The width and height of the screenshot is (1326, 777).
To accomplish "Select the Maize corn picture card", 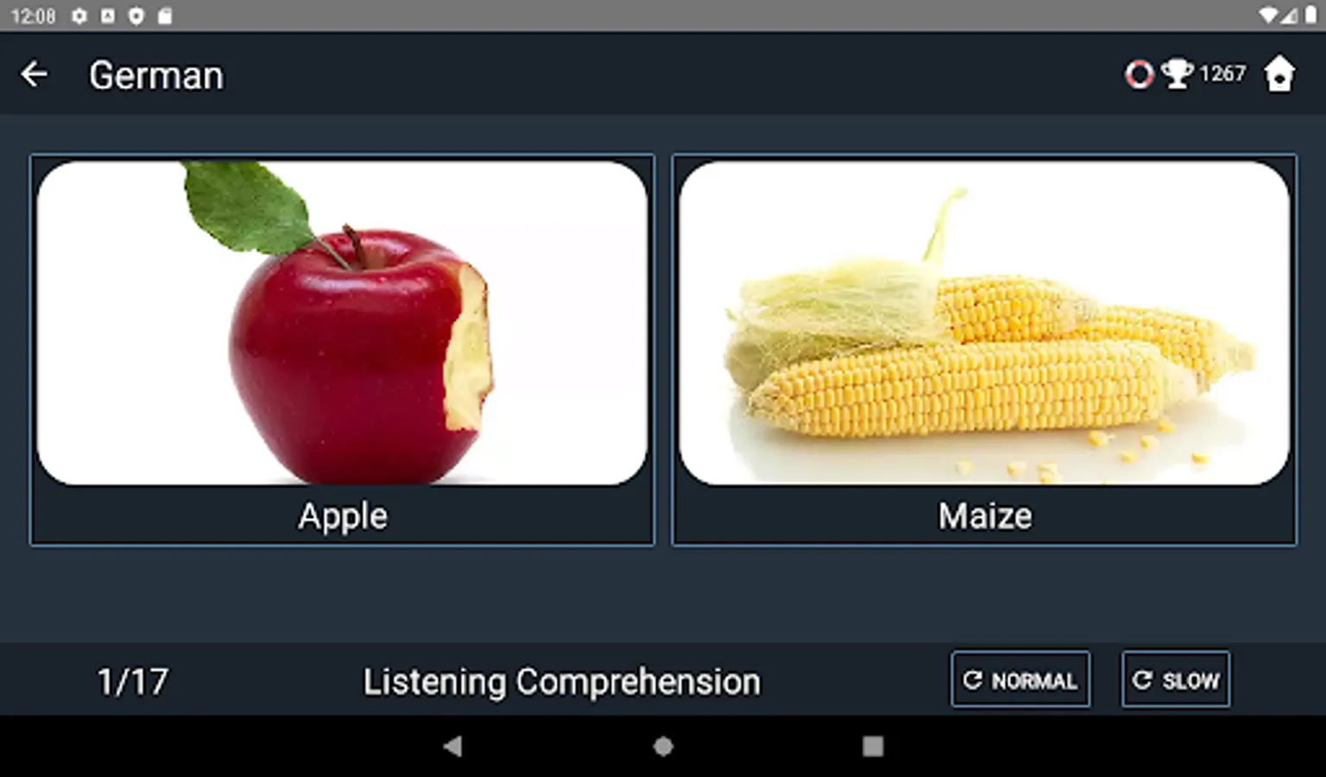I will [x=984, y=350].
